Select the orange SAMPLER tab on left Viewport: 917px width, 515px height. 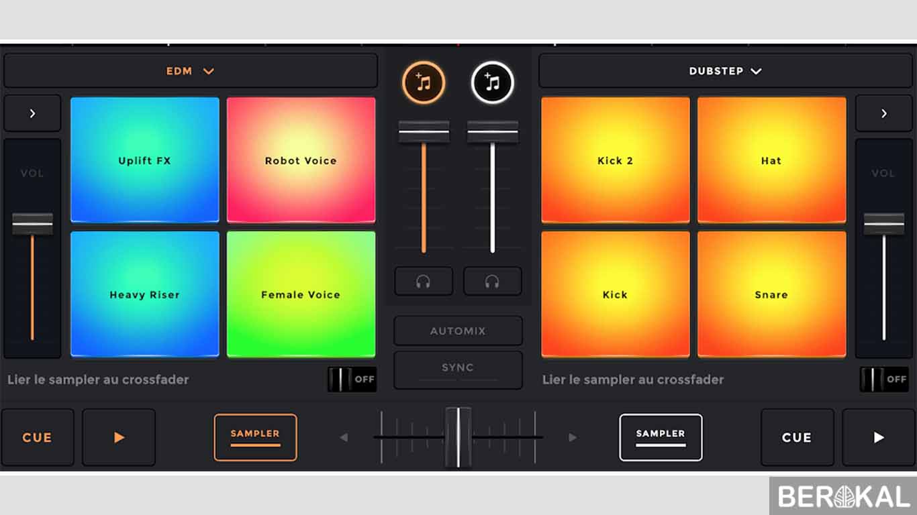[255, 437]
